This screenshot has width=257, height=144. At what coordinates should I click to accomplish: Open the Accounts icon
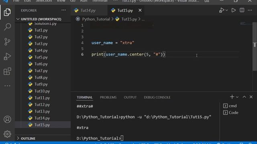tap(7, 119)
